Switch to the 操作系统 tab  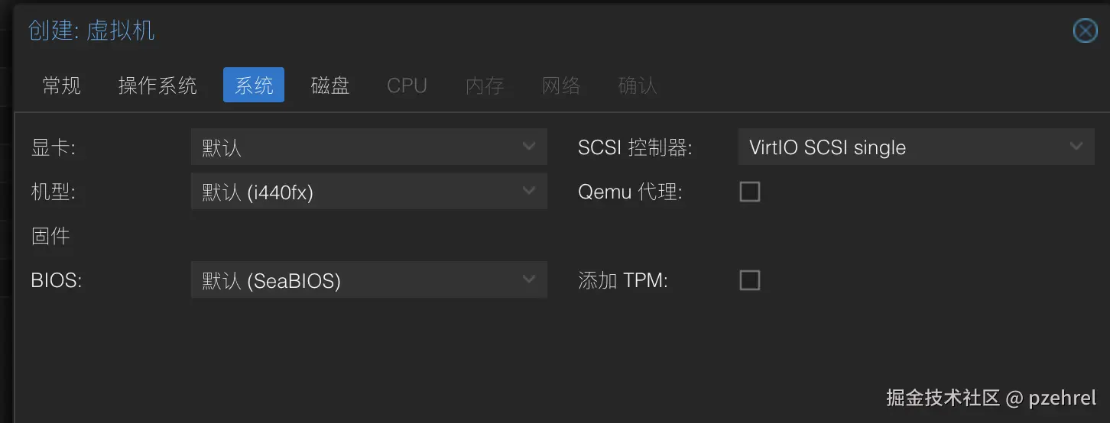click(x=157, y=85)
